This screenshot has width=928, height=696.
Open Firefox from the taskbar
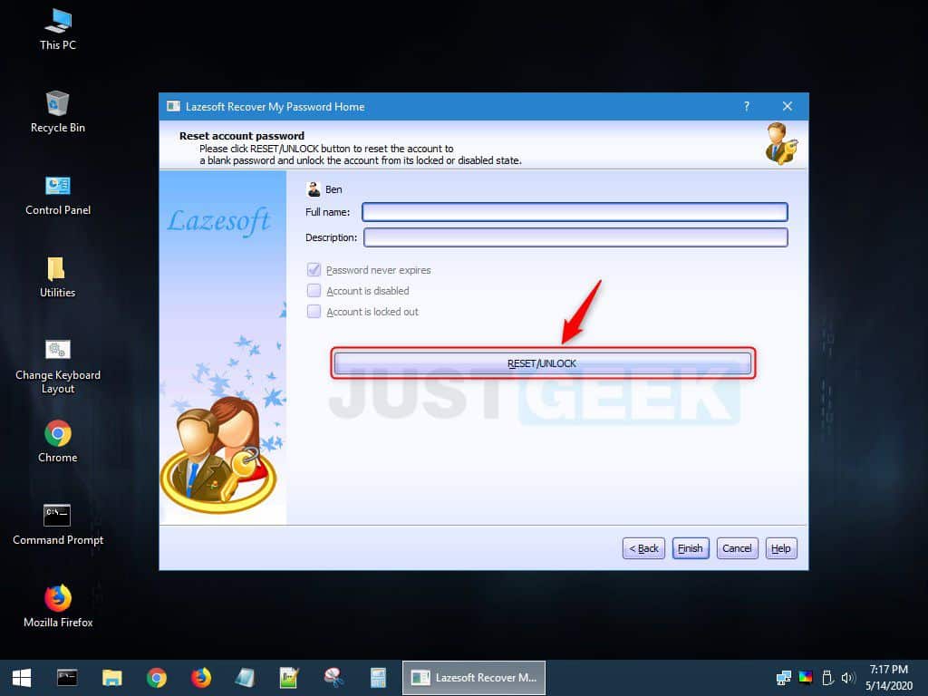[x=200, y=678]
